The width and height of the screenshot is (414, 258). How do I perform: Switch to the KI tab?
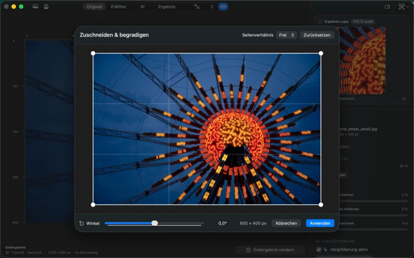[x=142, y=7]
